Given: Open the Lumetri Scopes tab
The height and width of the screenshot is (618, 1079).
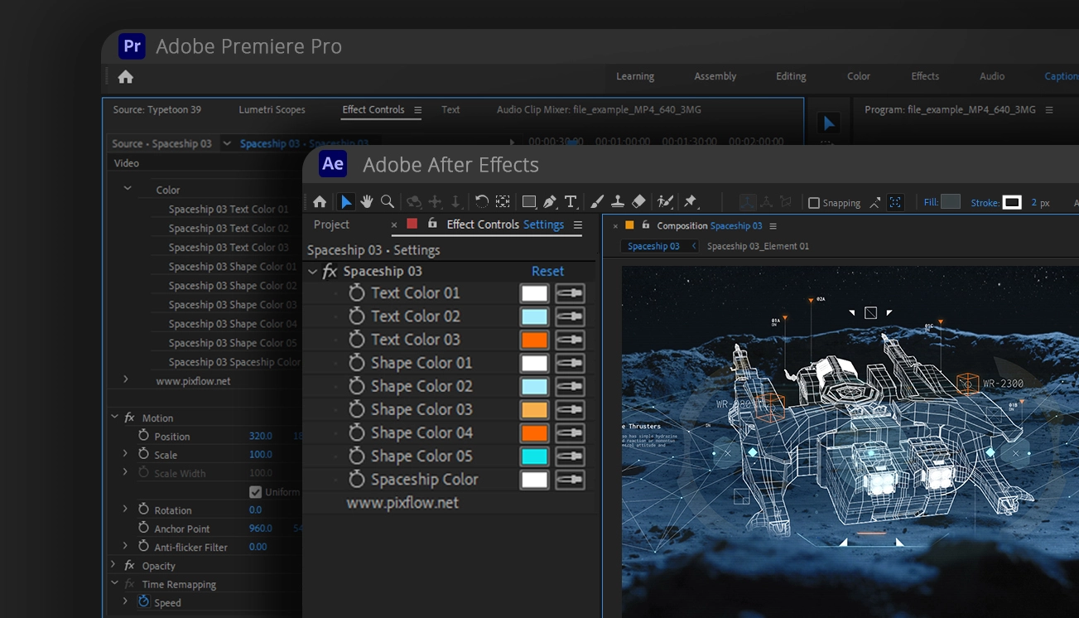Looking at the screenshot, I should (272, 109).
